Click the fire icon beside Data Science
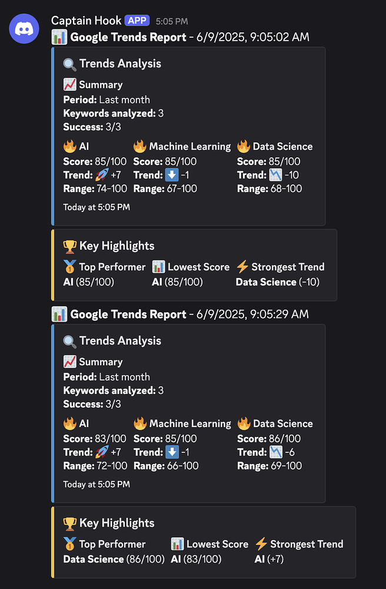 click(244, 146)
